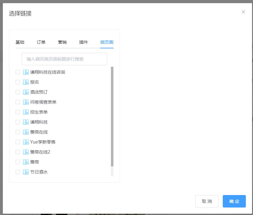The image size is (253, 215).
Task: Open the 插件 tab
Action: point(84,42)
